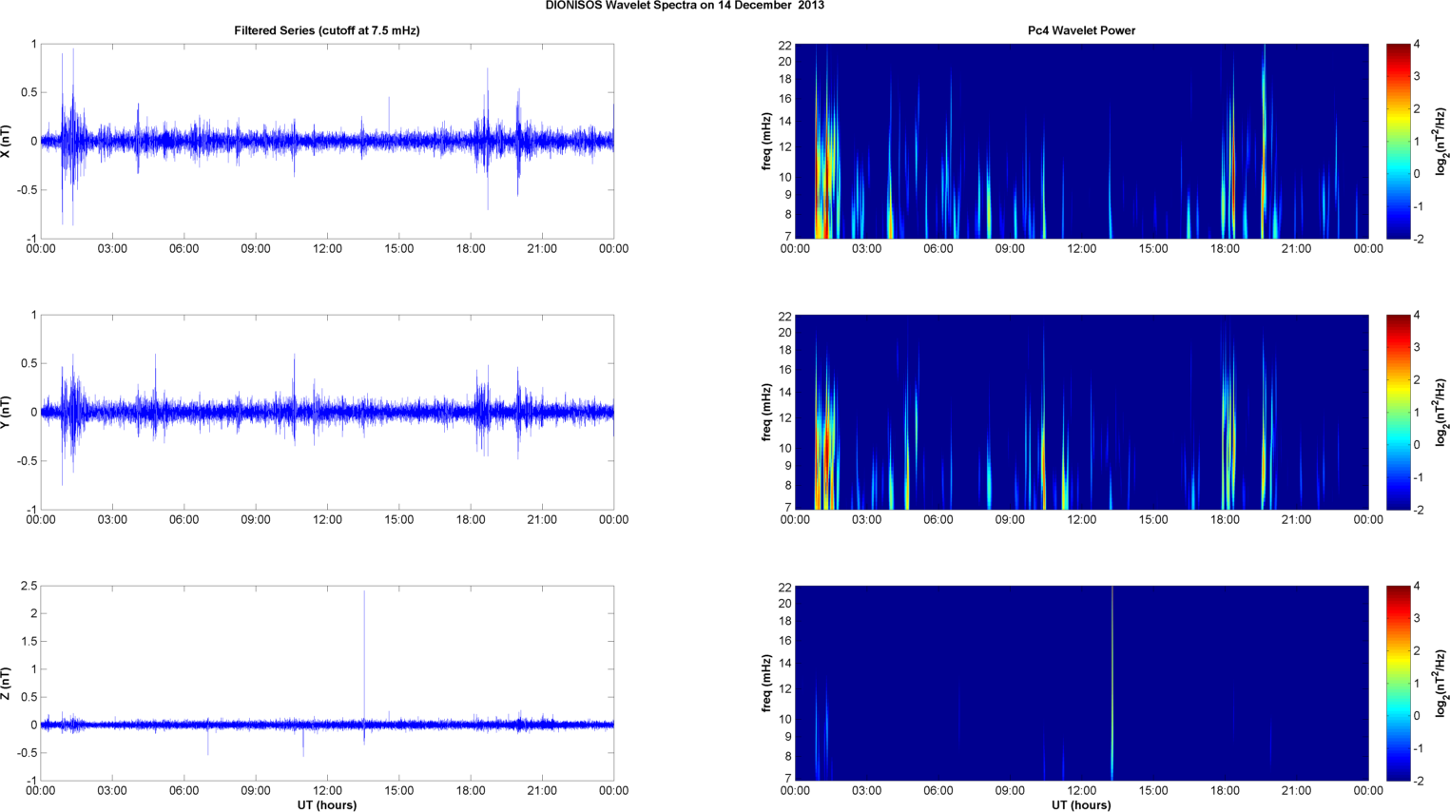This screenshot has height=812, width=1450.
Task: Click the DIONISOS Wavelet Spectra figure title
Action: click(685, 6)
